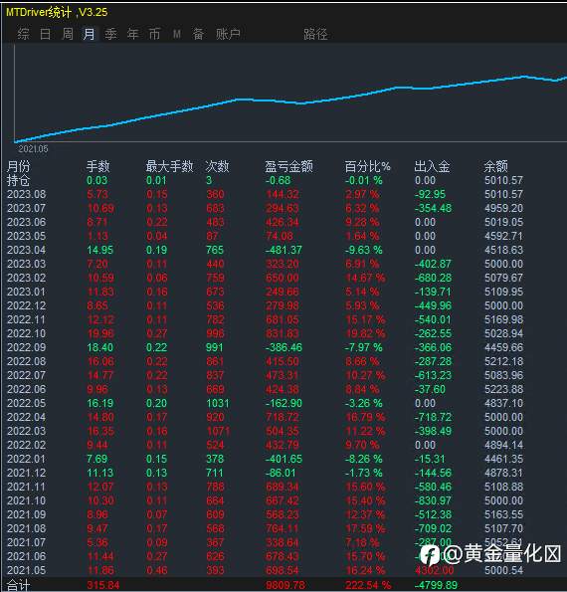Click the Facebook logo in watermark

tap(430, 555)
